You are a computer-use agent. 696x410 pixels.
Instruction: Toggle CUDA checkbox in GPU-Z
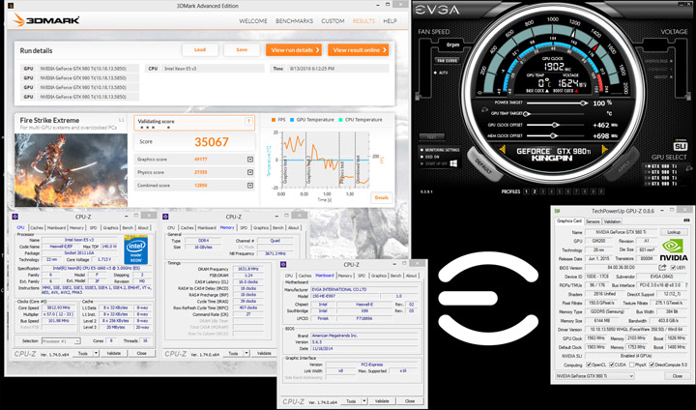pyautogui.click(x=612, y=365)
